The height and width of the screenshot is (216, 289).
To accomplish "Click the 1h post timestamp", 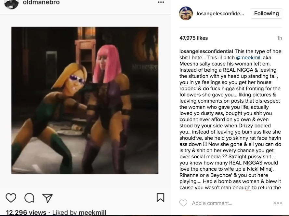I will (x=280, y=38).
